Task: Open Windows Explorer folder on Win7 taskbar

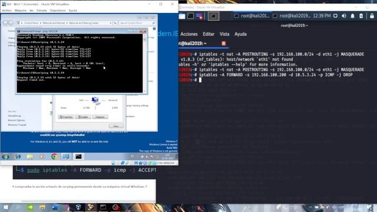Action: click(x=30, y=157)
